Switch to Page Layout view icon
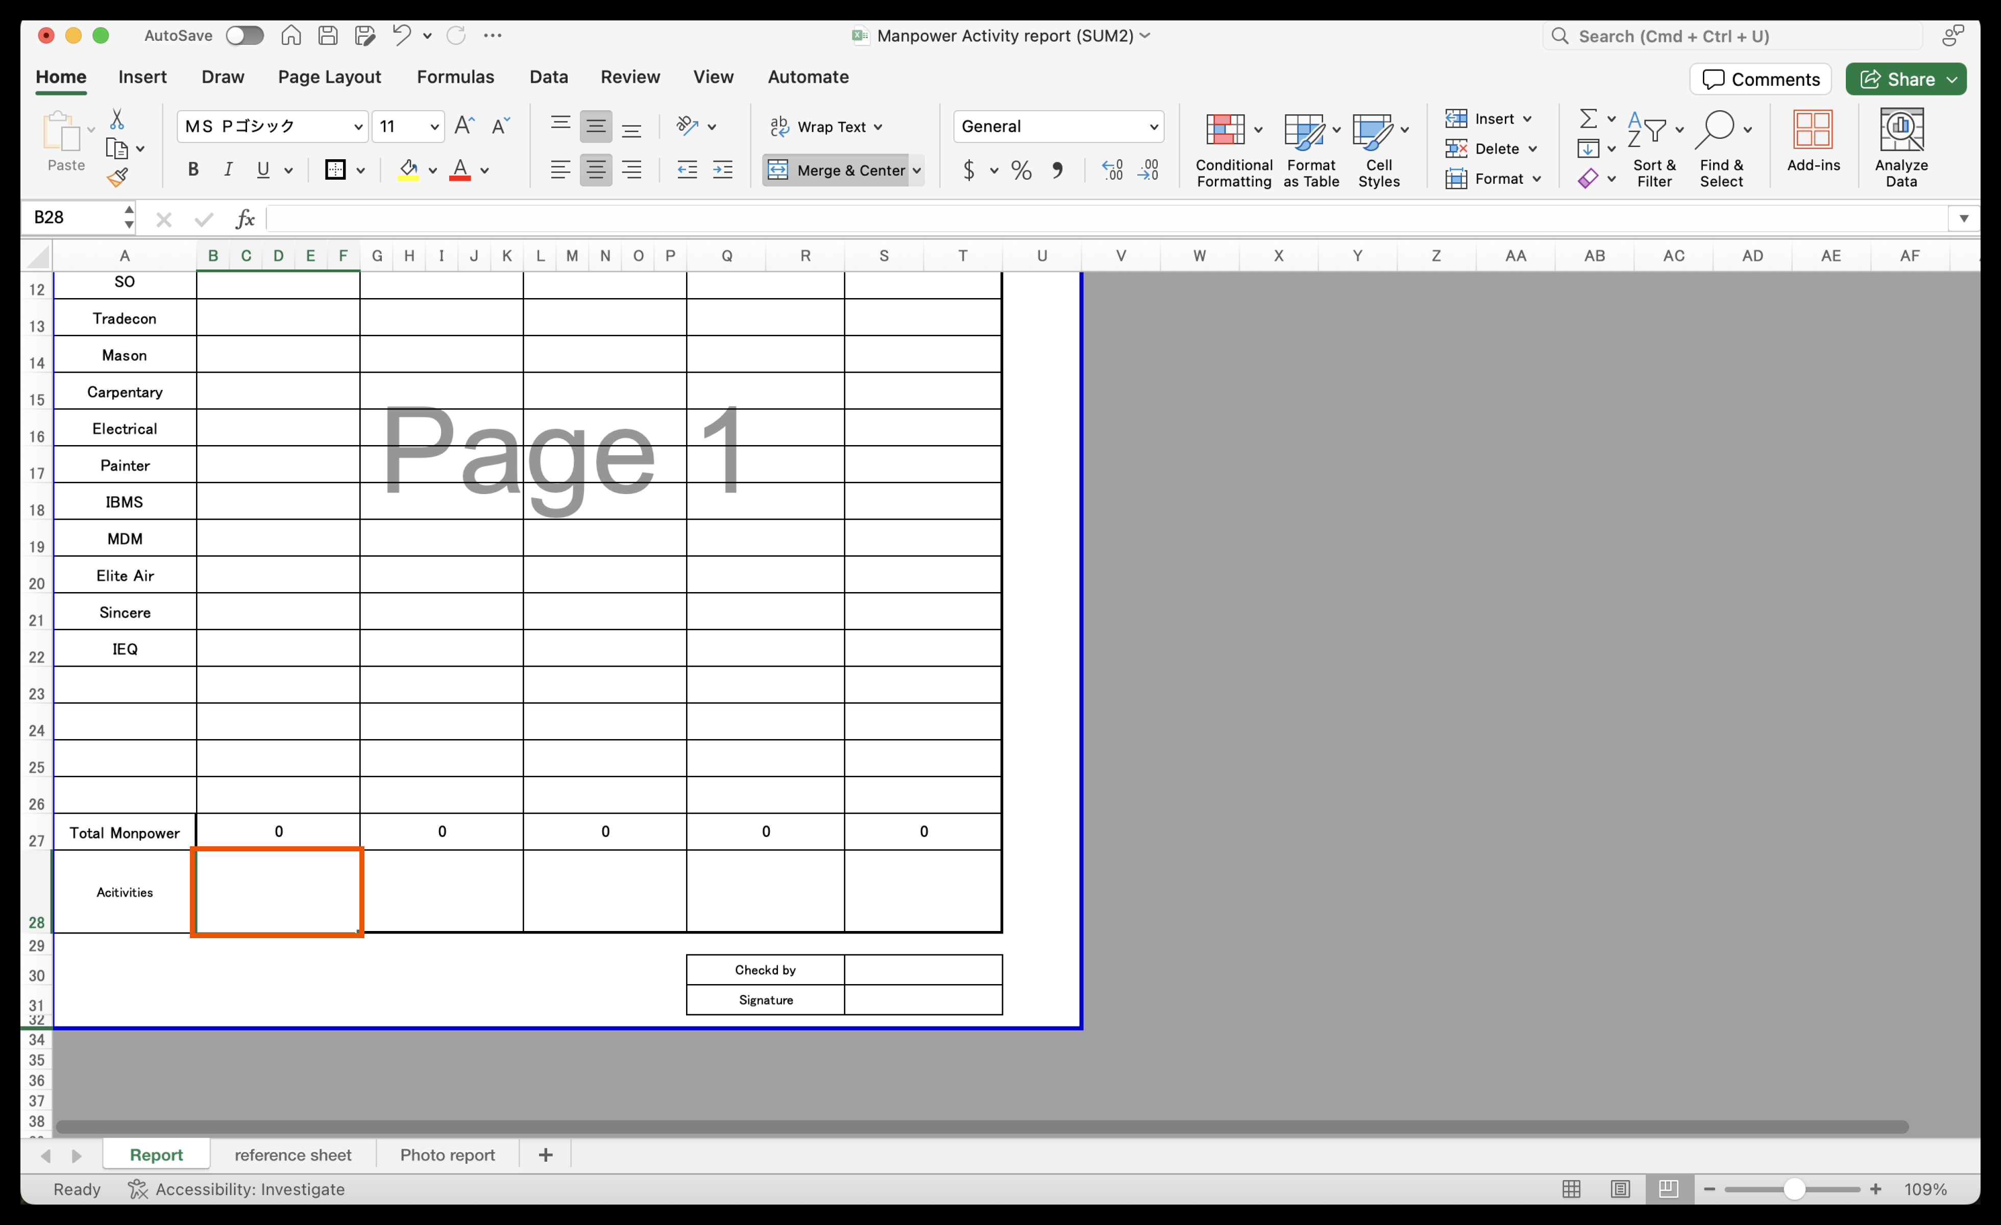 pyautogui.click(x=1619, y=1188)
